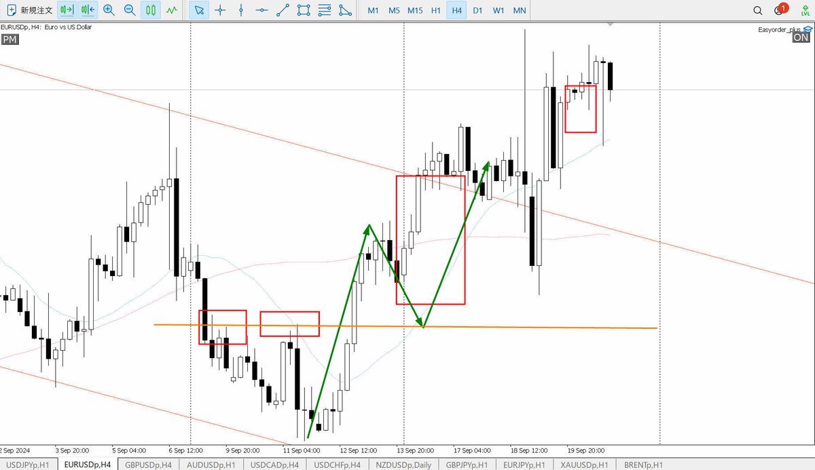Click the 19 Sep 20:00 time label

pos(585,450)
